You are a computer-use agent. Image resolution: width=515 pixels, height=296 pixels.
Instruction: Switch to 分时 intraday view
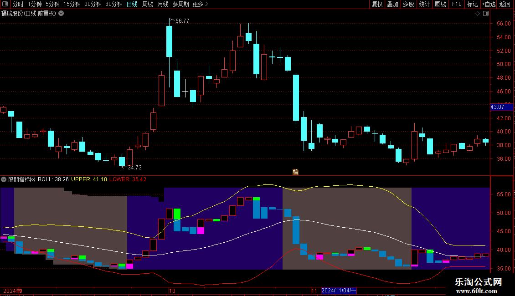(x=18, y=4)
